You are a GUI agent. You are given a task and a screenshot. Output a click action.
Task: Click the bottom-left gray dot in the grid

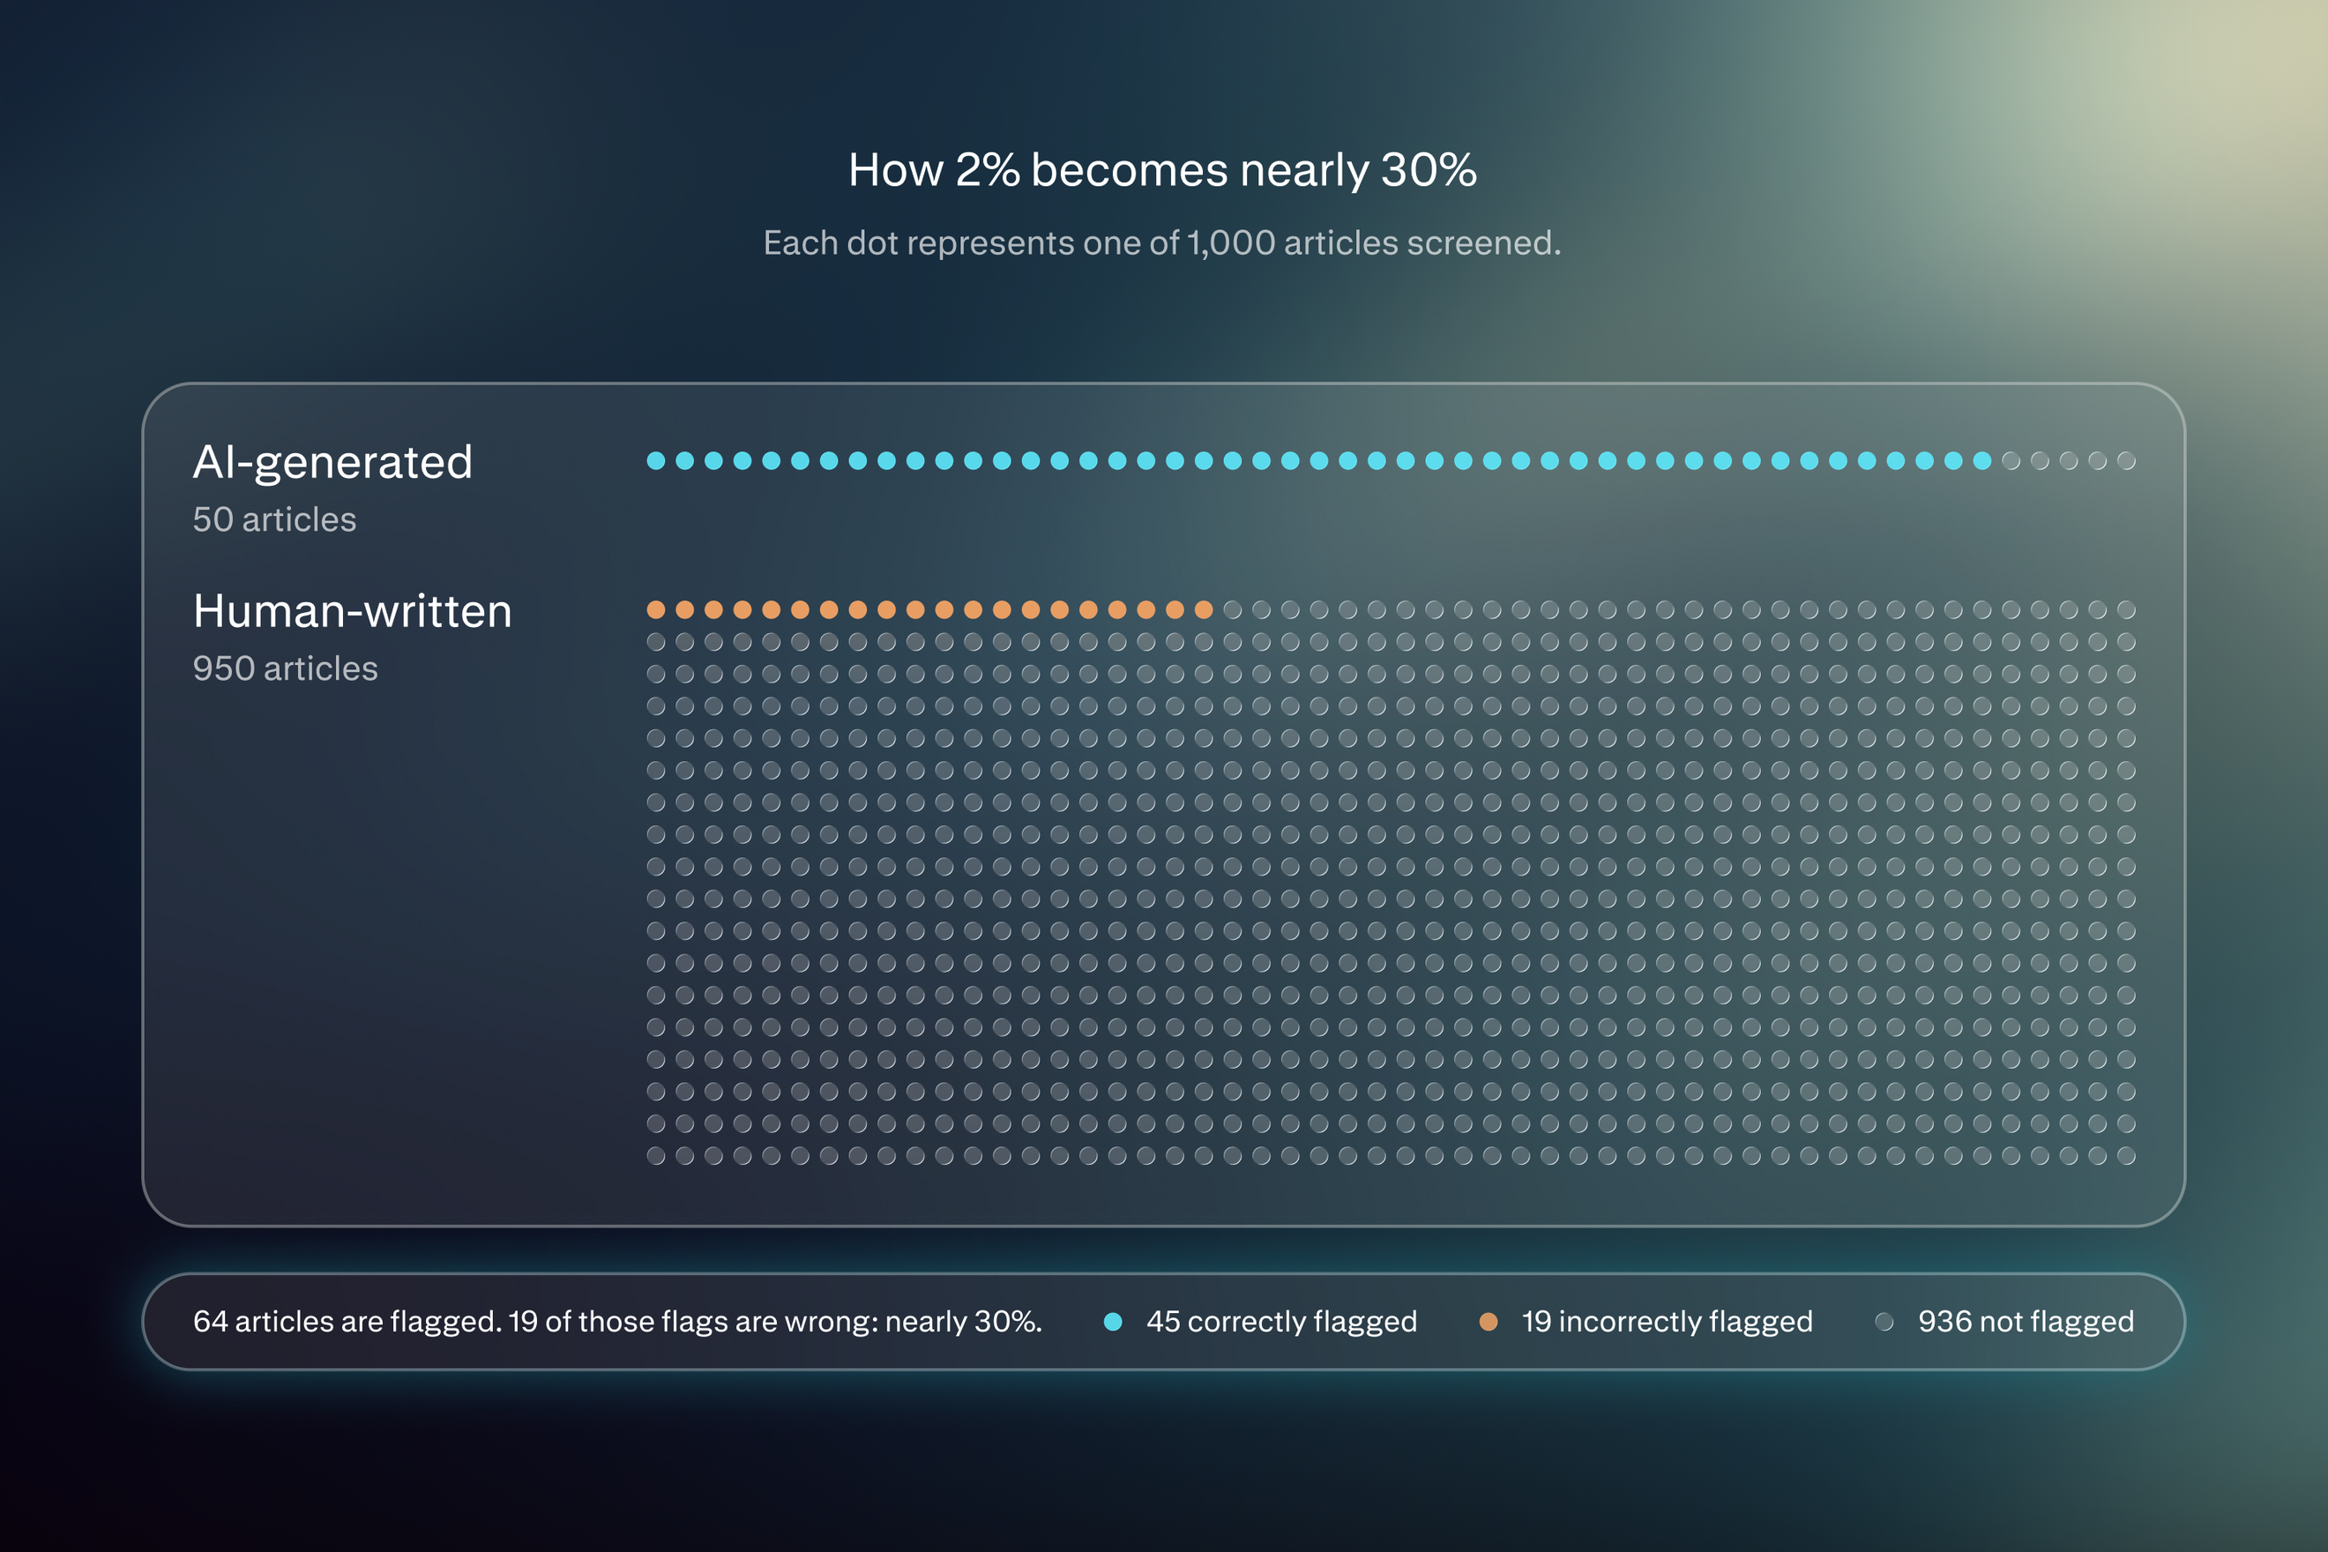click(x=655, y=1156)
